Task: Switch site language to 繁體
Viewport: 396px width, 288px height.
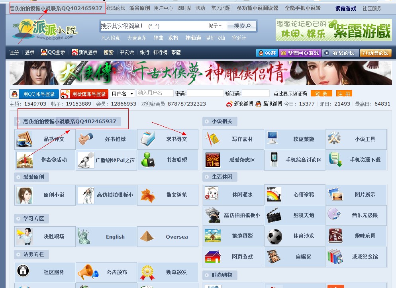Action: [x=175, y=52]
